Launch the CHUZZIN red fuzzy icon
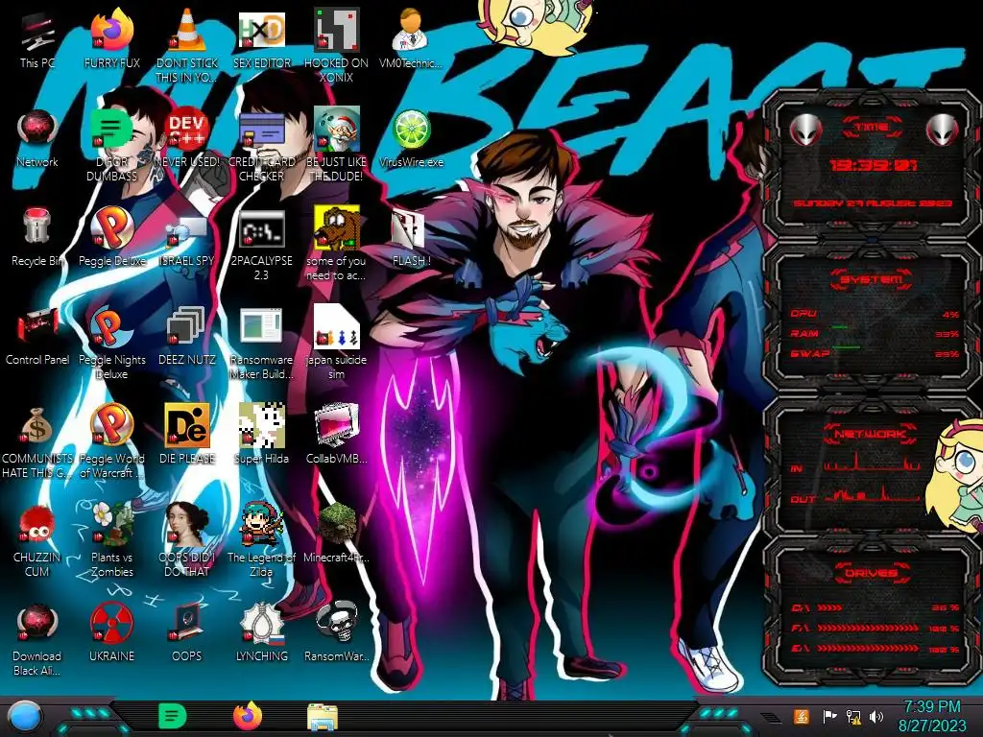The image size is (983, 737). (37, 540)
